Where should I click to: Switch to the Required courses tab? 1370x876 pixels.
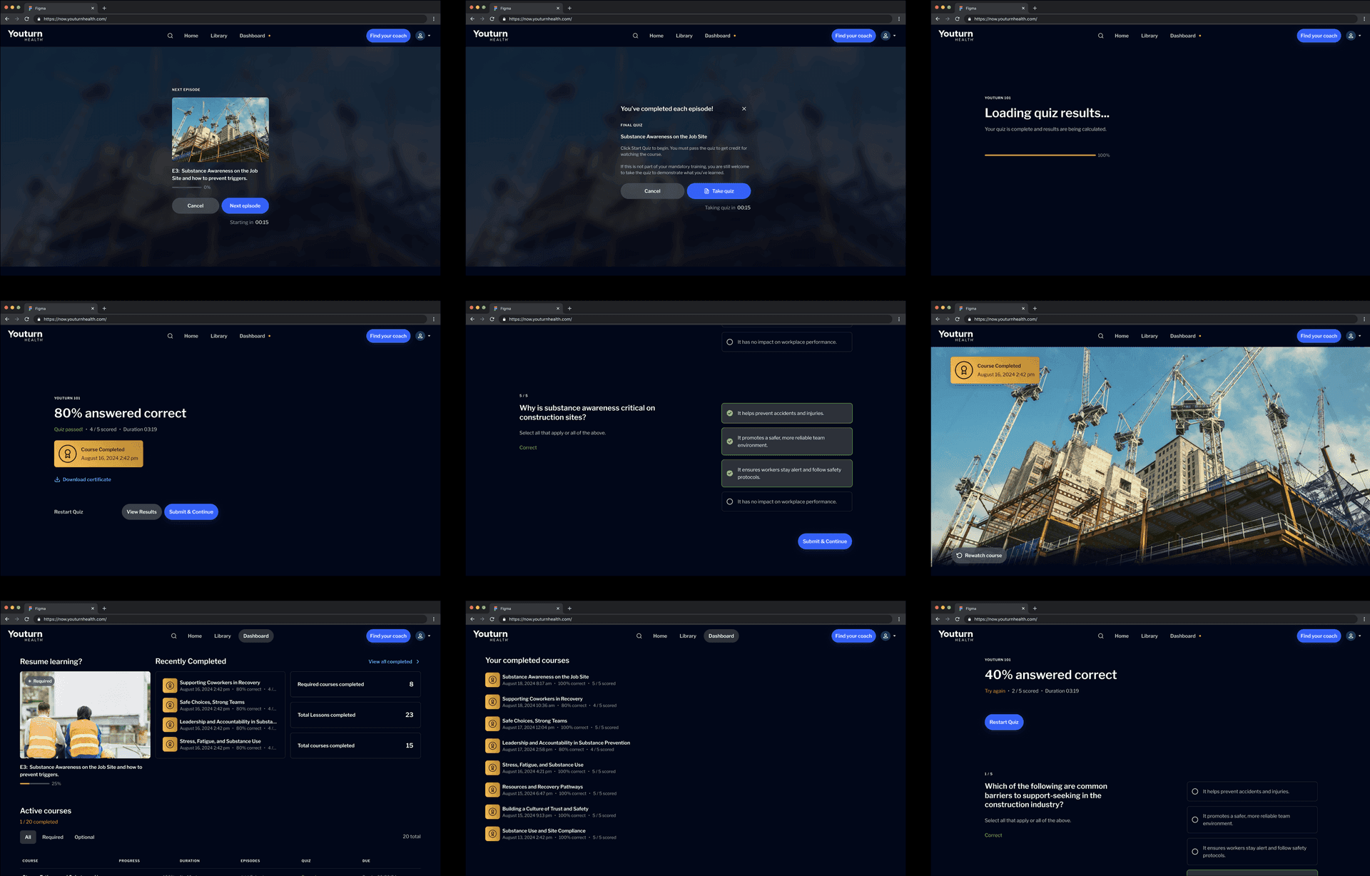[53, 837]
